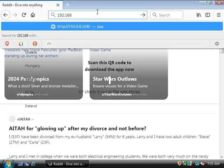Open the AITAH glowing up post title
Screen dimensions: 224x168
(78, 129)
